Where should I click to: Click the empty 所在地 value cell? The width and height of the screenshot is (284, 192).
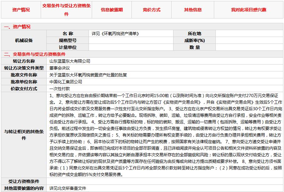[249, 34]
